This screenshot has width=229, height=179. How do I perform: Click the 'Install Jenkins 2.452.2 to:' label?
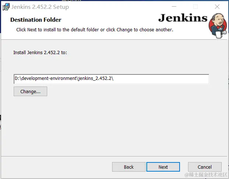click(x=40, y=53)
